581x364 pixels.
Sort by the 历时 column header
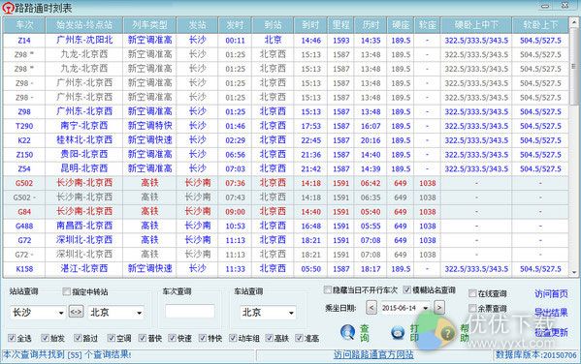pos(371,25)
